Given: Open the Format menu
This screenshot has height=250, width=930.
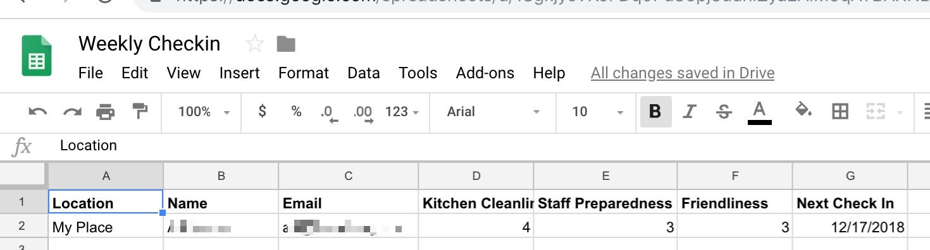Looking at the screenshot, I should coord(304,73).
